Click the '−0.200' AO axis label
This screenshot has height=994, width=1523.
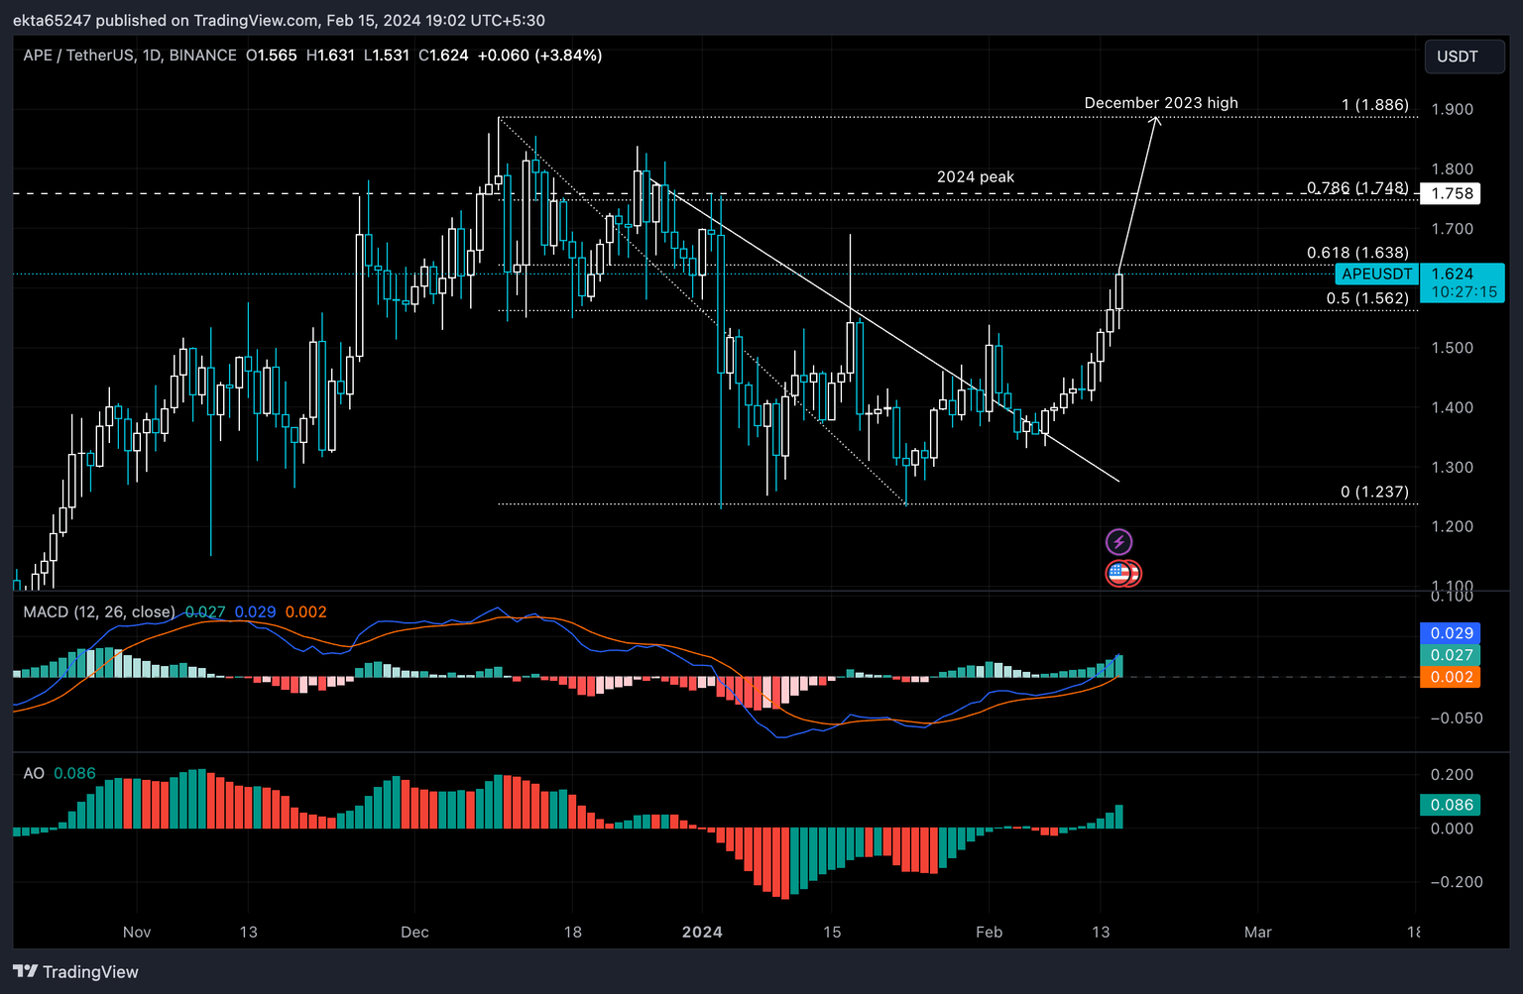point(1457,882)
